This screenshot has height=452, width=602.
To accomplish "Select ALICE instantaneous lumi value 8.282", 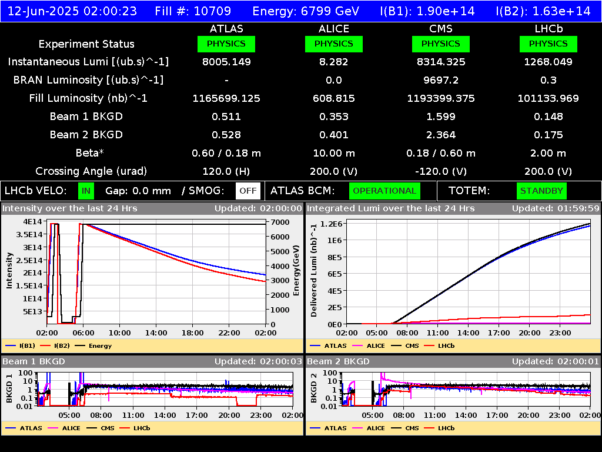I will [x=334, y=62].
